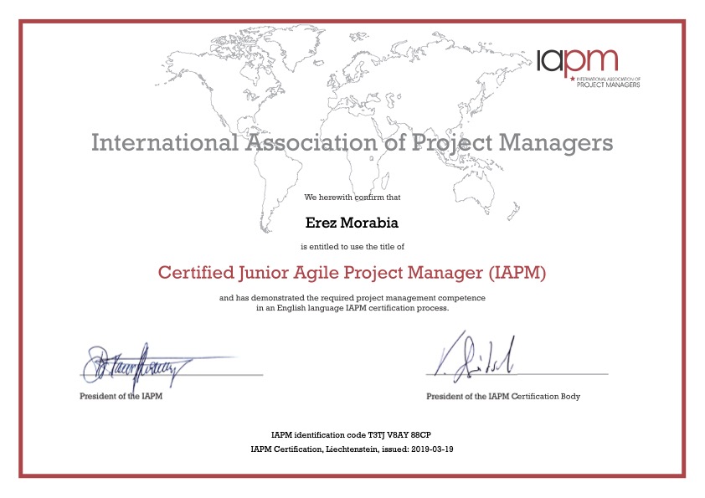
Task: Click the line 'is entitled to use the title of'
Action: point(352,247)
